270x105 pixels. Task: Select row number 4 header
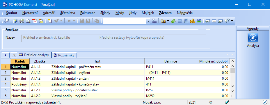[6, 85]
